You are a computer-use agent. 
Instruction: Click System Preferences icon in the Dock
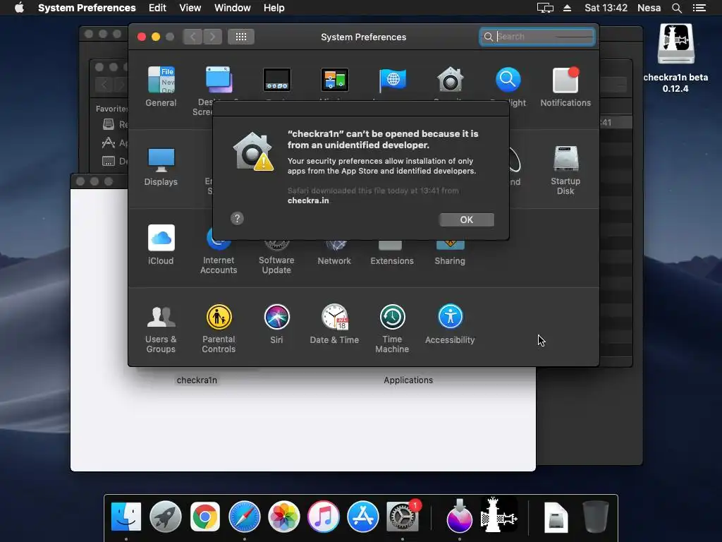point(403,516)
